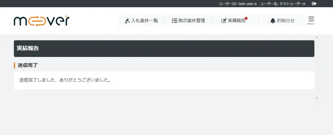Image resolution: width=333 pixels, height=135 pixels.
Task: Click the moover logo
Action: tap(42, 21)
